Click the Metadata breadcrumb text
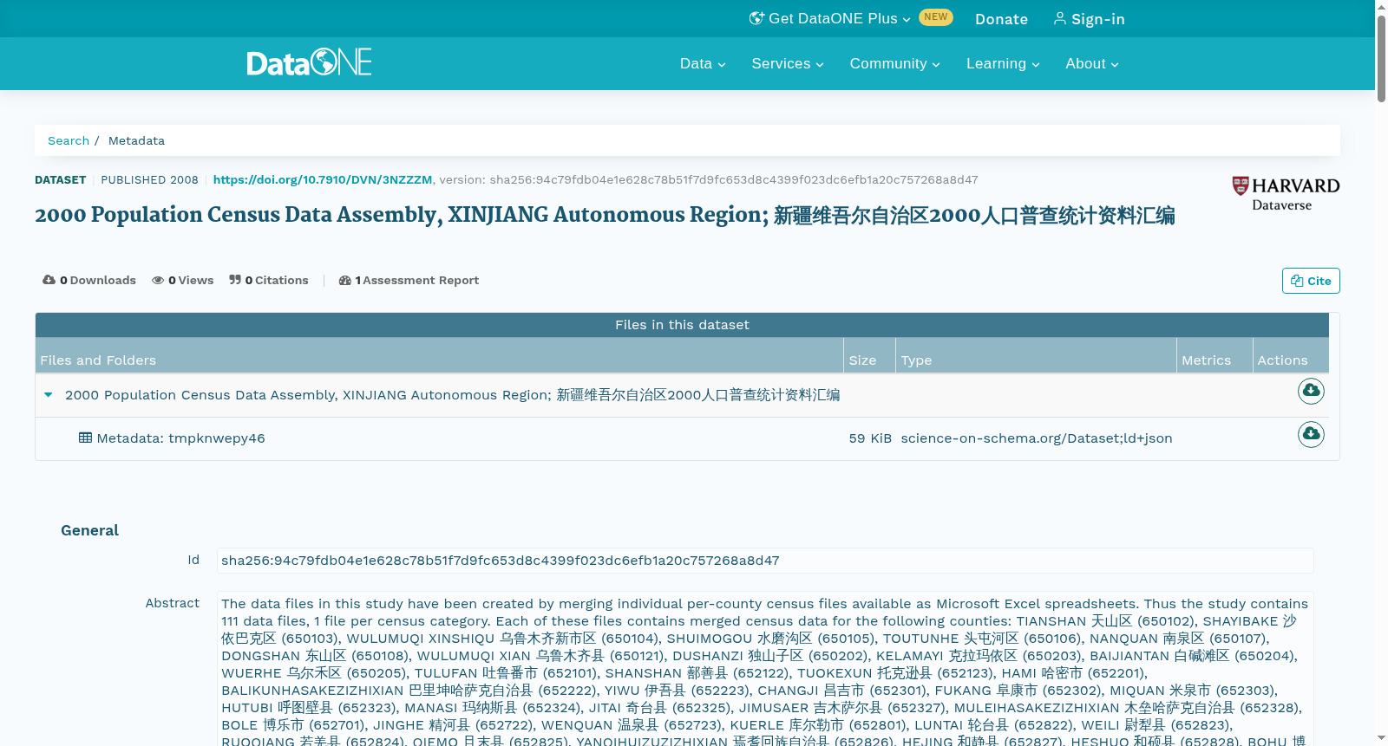The height and width of the screenshot is (746, 1388). coord(136,140)
